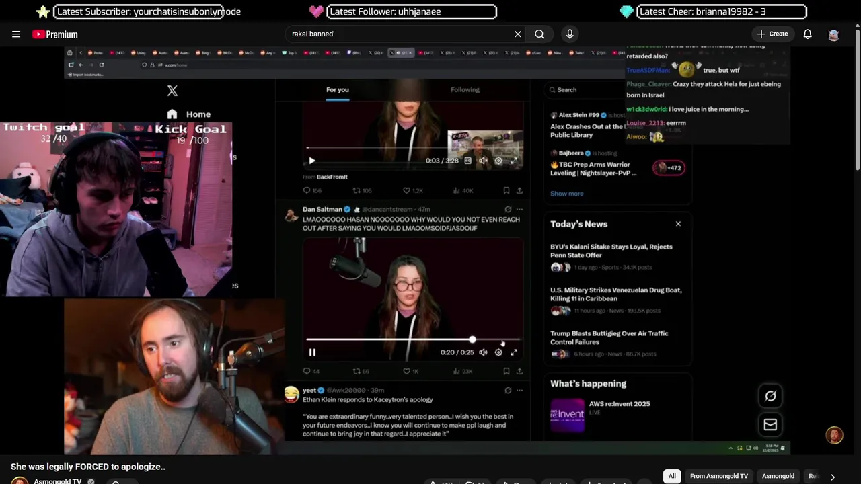
Task: Click the X logo in the video
Action: tap(172, 91)
